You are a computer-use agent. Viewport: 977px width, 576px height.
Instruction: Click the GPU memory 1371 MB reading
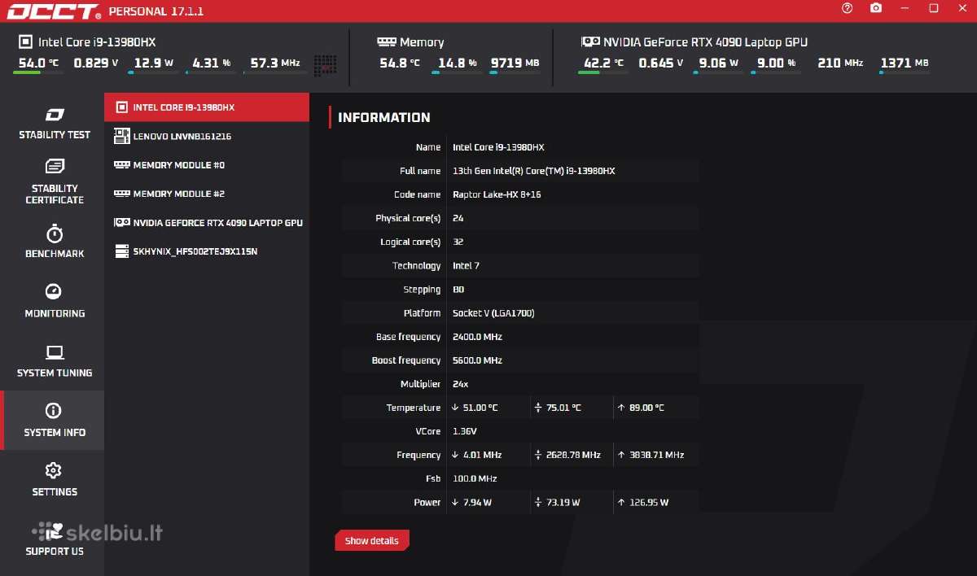point(905,63)
